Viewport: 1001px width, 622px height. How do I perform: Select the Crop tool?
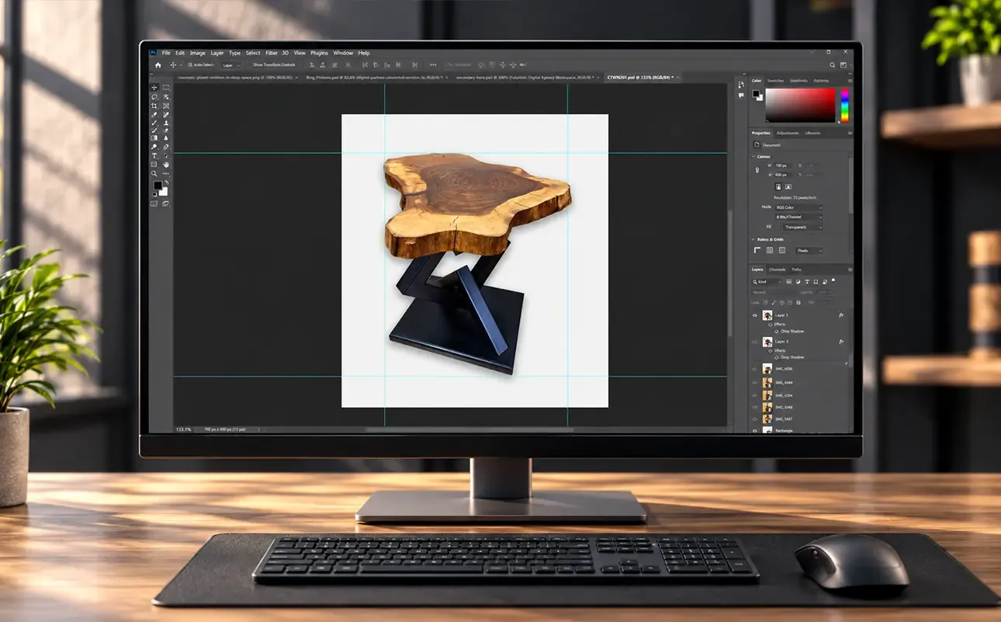coord(154,106)
